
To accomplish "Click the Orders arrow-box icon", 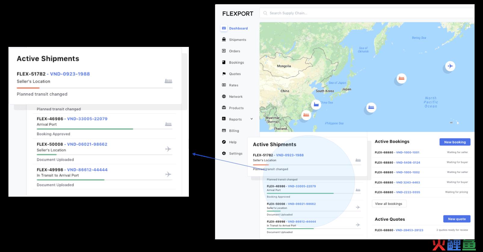I will click(x=224, y=51).
